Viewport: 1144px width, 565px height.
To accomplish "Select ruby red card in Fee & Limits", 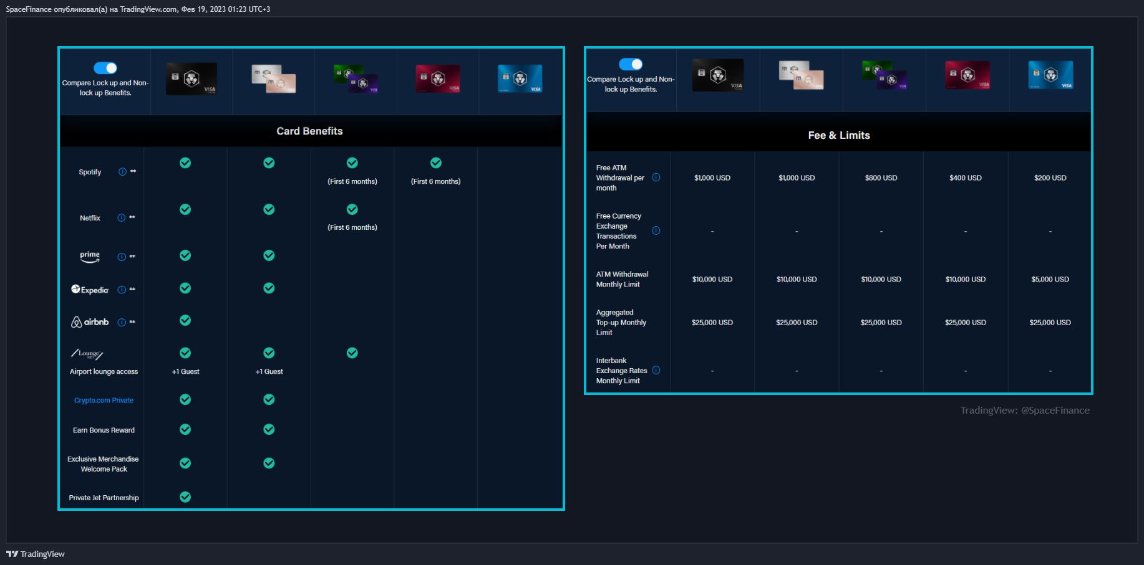I will [x=967, y=75].
